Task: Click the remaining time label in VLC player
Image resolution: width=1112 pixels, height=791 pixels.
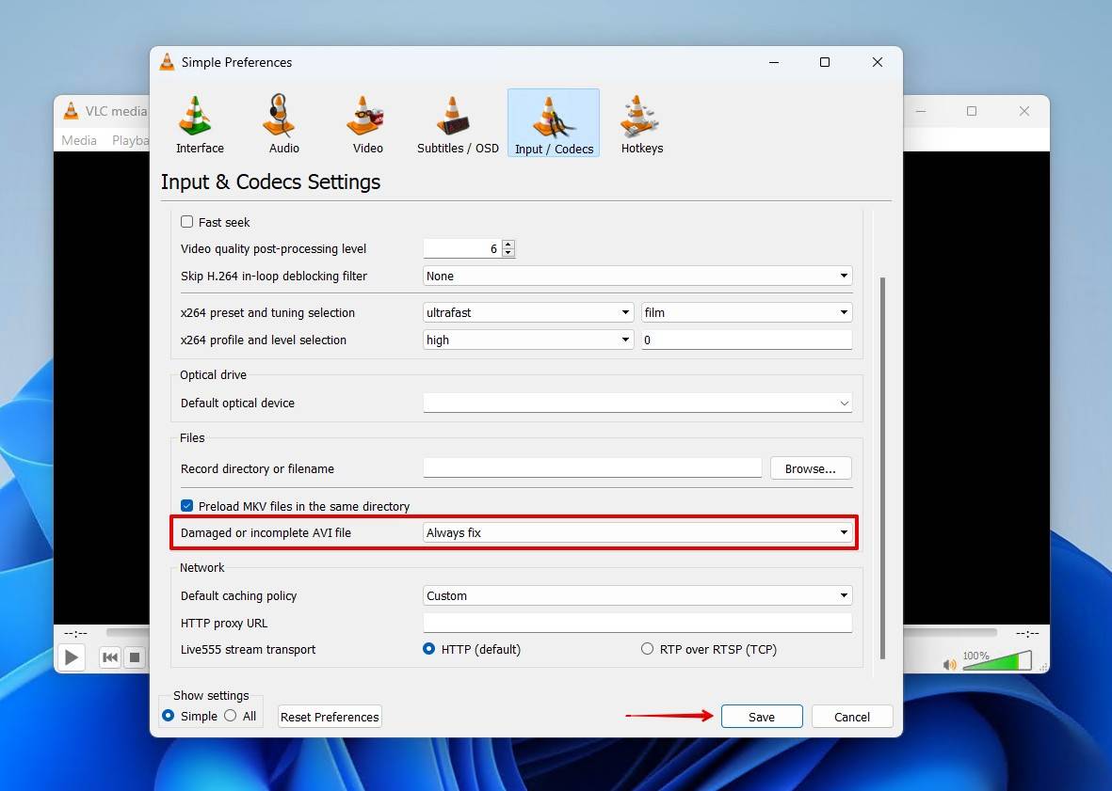Action: coord(1027,633)
